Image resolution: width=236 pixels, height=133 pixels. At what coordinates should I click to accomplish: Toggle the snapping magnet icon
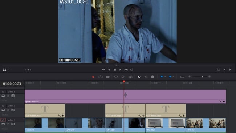[139, 77]
